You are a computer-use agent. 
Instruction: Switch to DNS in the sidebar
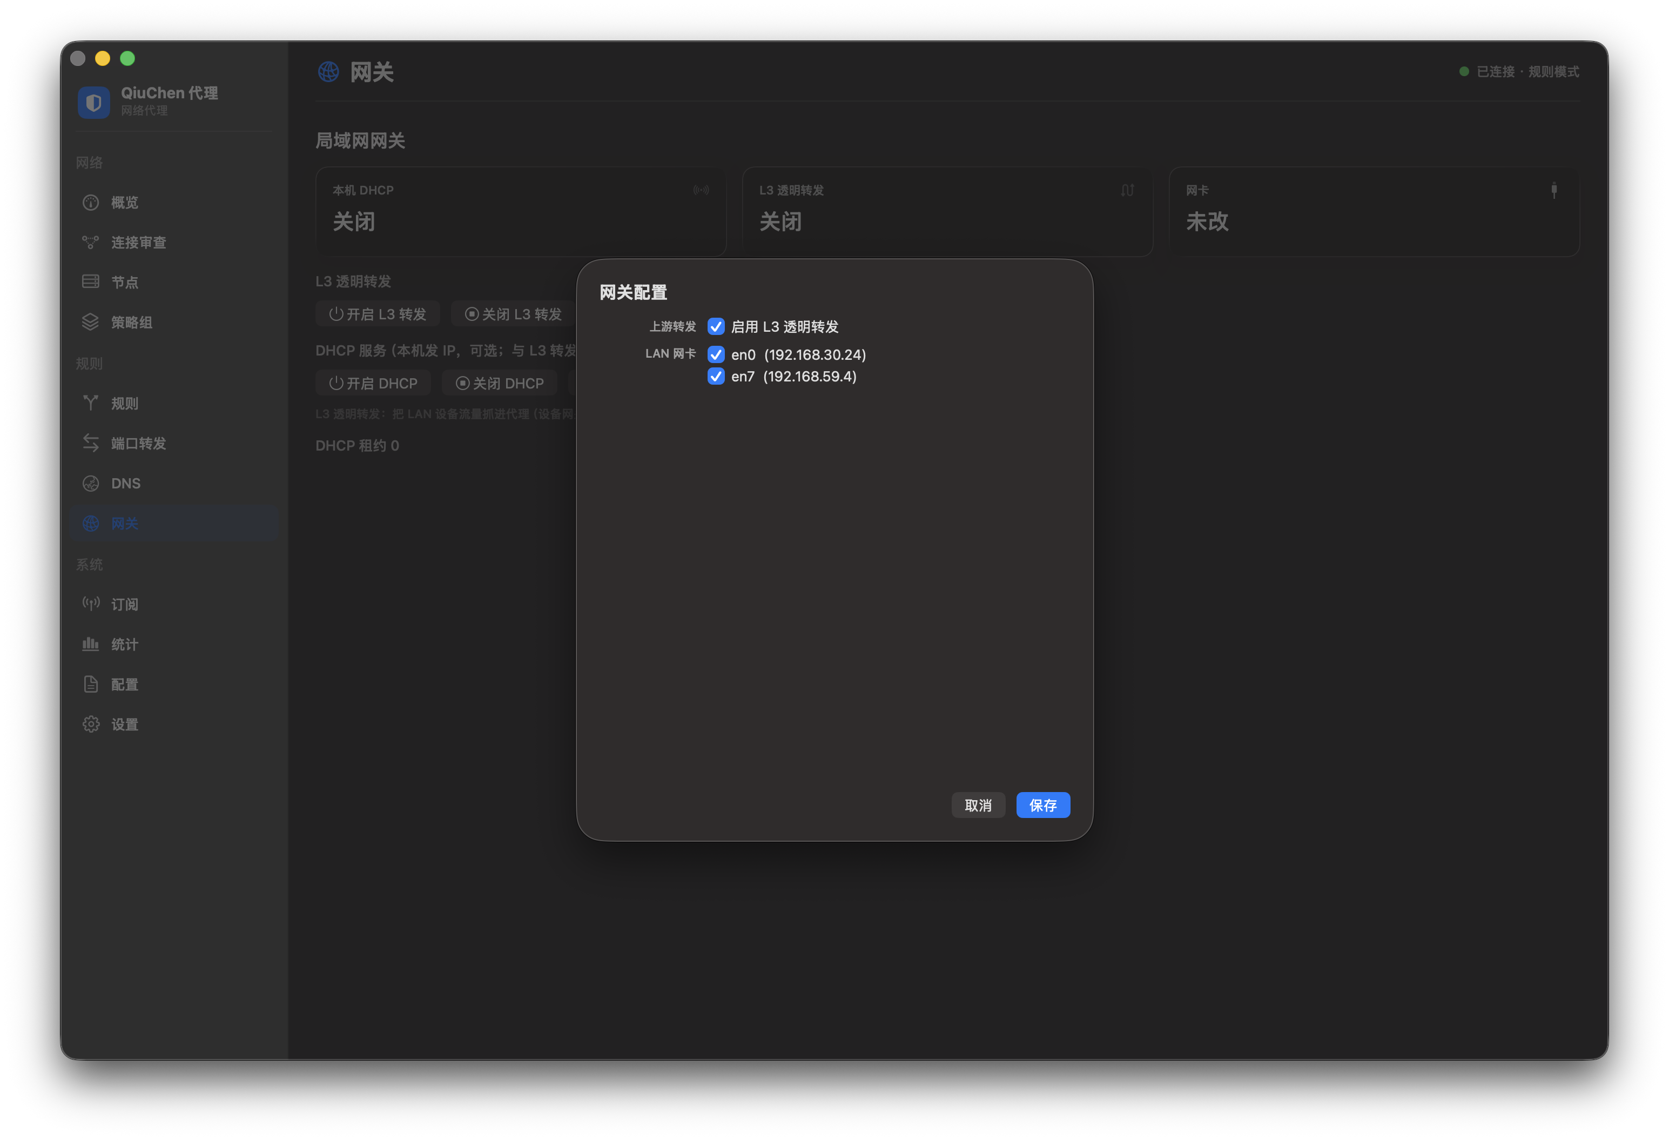(x=174, y=484)
